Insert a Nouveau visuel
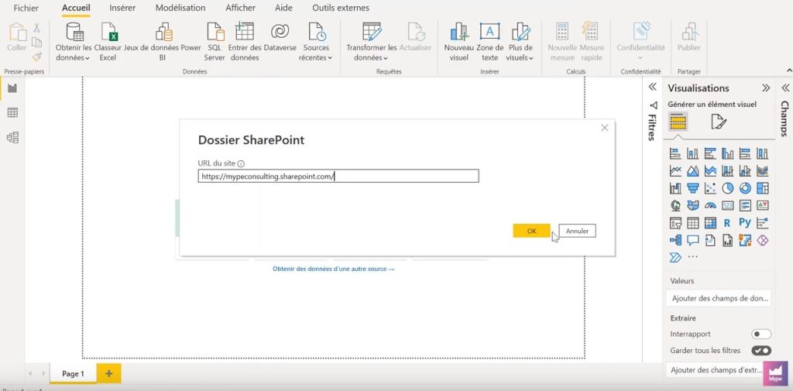This screenshot has height=391, width=793. [x=458, y=42]
